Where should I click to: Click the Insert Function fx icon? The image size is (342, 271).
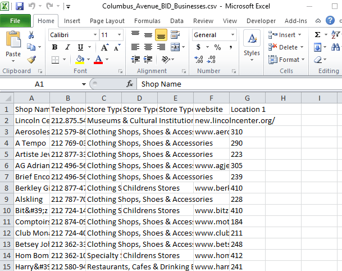[130, 84]
